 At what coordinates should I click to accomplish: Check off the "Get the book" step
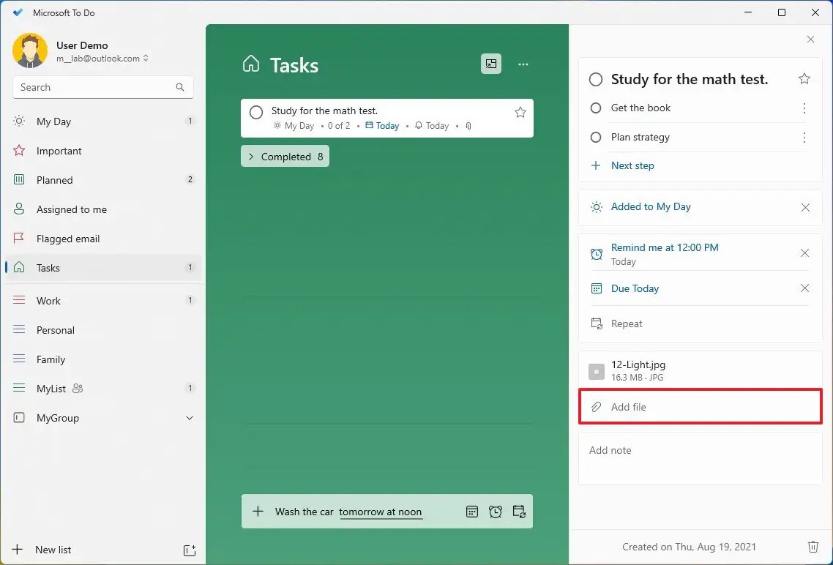595,108
